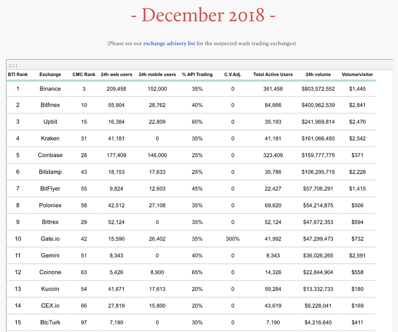
Task: Click the Coinbase exchange name
Action: pos(50,155)
